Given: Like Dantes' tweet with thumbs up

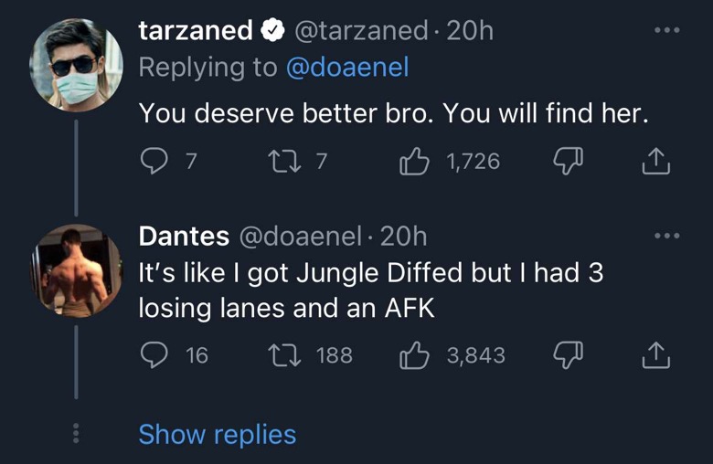Looking at the screenshot, I should point(414,355).
